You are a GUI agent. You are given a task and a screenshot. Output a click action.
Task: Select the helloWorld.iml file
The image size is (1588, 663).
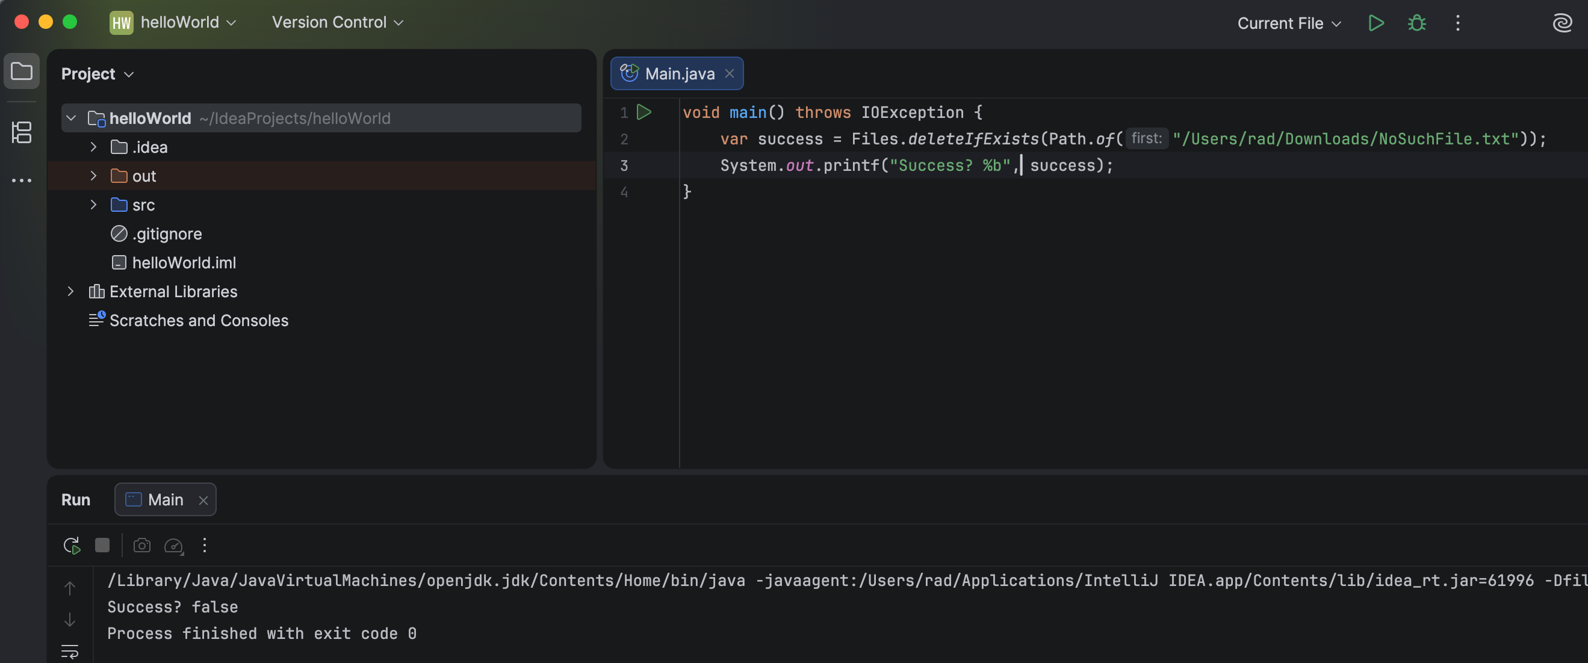pyautogui.click(x=173, y=262)
